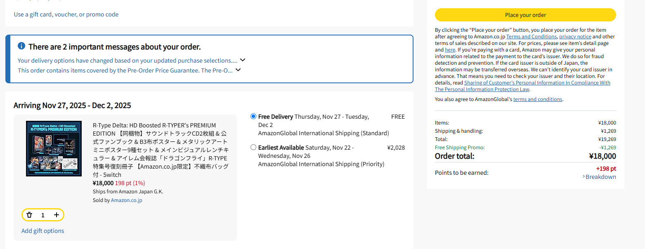Select Earliest Available priority shipping option
The image size is (645, 249).
point(253,147)
